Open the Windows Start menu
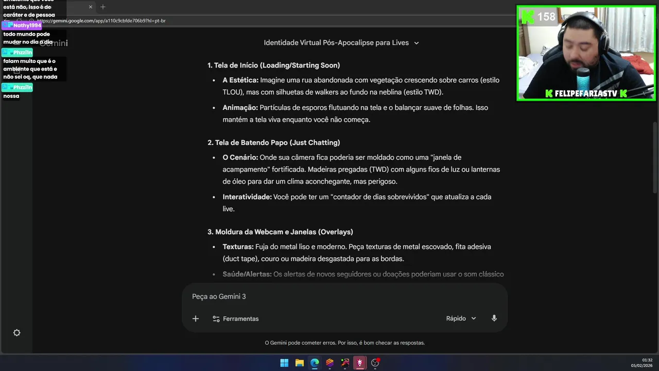Screen dimensions: 659x371 pos(284,363)
